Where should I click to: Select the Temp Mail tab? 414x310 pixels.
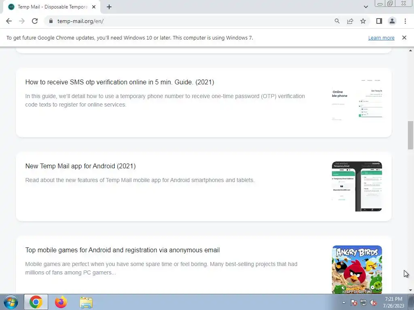[52, 7]
